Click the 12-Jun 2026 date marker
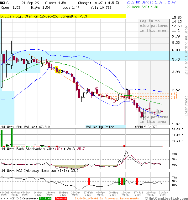 tap(125, 194)
